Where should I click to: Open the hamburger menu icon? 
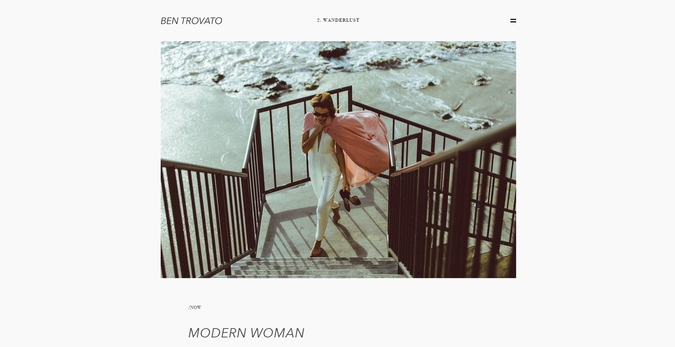coord(513,20)
